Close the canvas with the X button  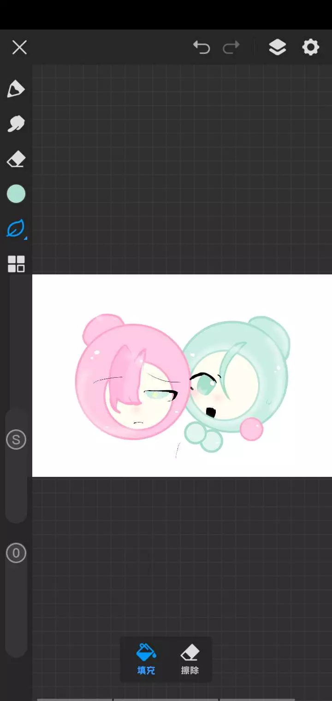pos(19,47)
